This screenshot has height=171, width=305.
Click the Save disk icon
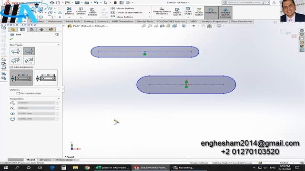(77, 3)
